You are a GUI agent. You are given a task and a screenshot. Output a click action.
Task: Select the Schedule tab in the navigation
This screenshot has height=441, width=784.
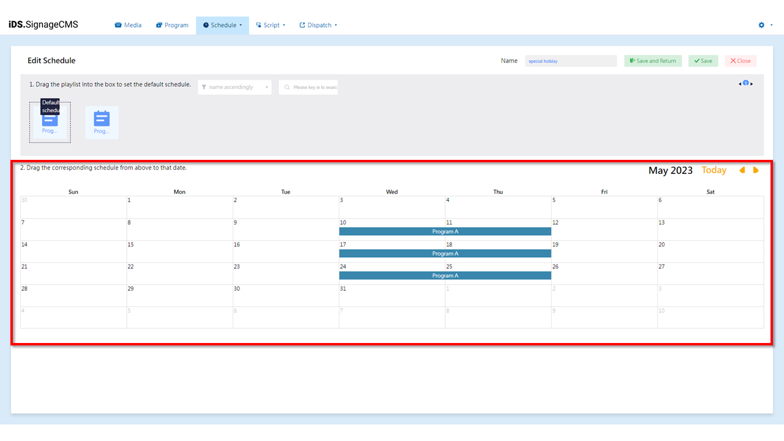222,24
